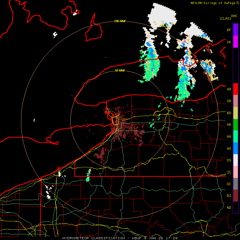Click the DS white legend swatch
The height and width of the screenshot is (240, 240).
(x=235, y=160)
